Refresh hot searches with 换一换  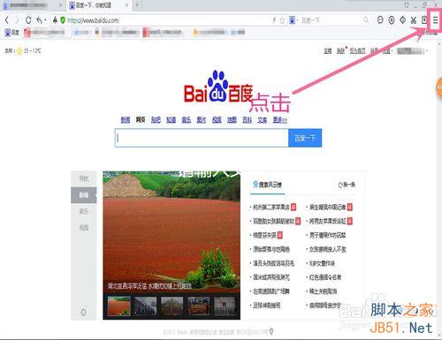tap(347, 185)
